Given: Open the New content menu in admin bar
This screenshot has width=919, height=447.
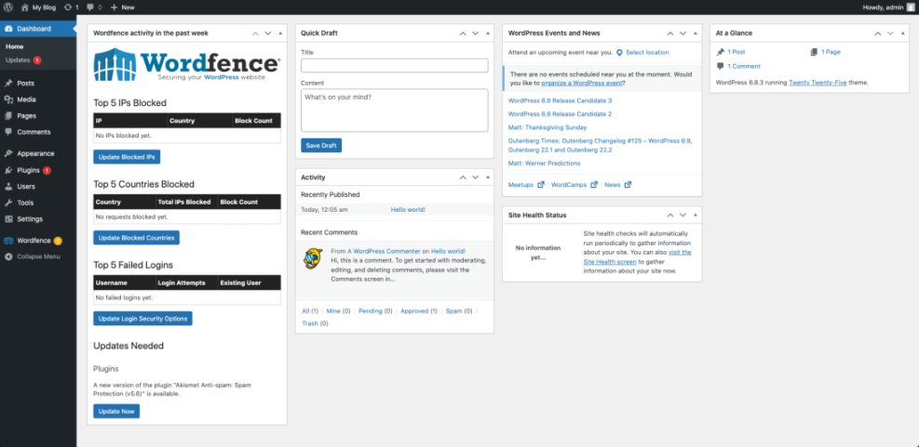Looking at the screenshot, I should [123, 7].
